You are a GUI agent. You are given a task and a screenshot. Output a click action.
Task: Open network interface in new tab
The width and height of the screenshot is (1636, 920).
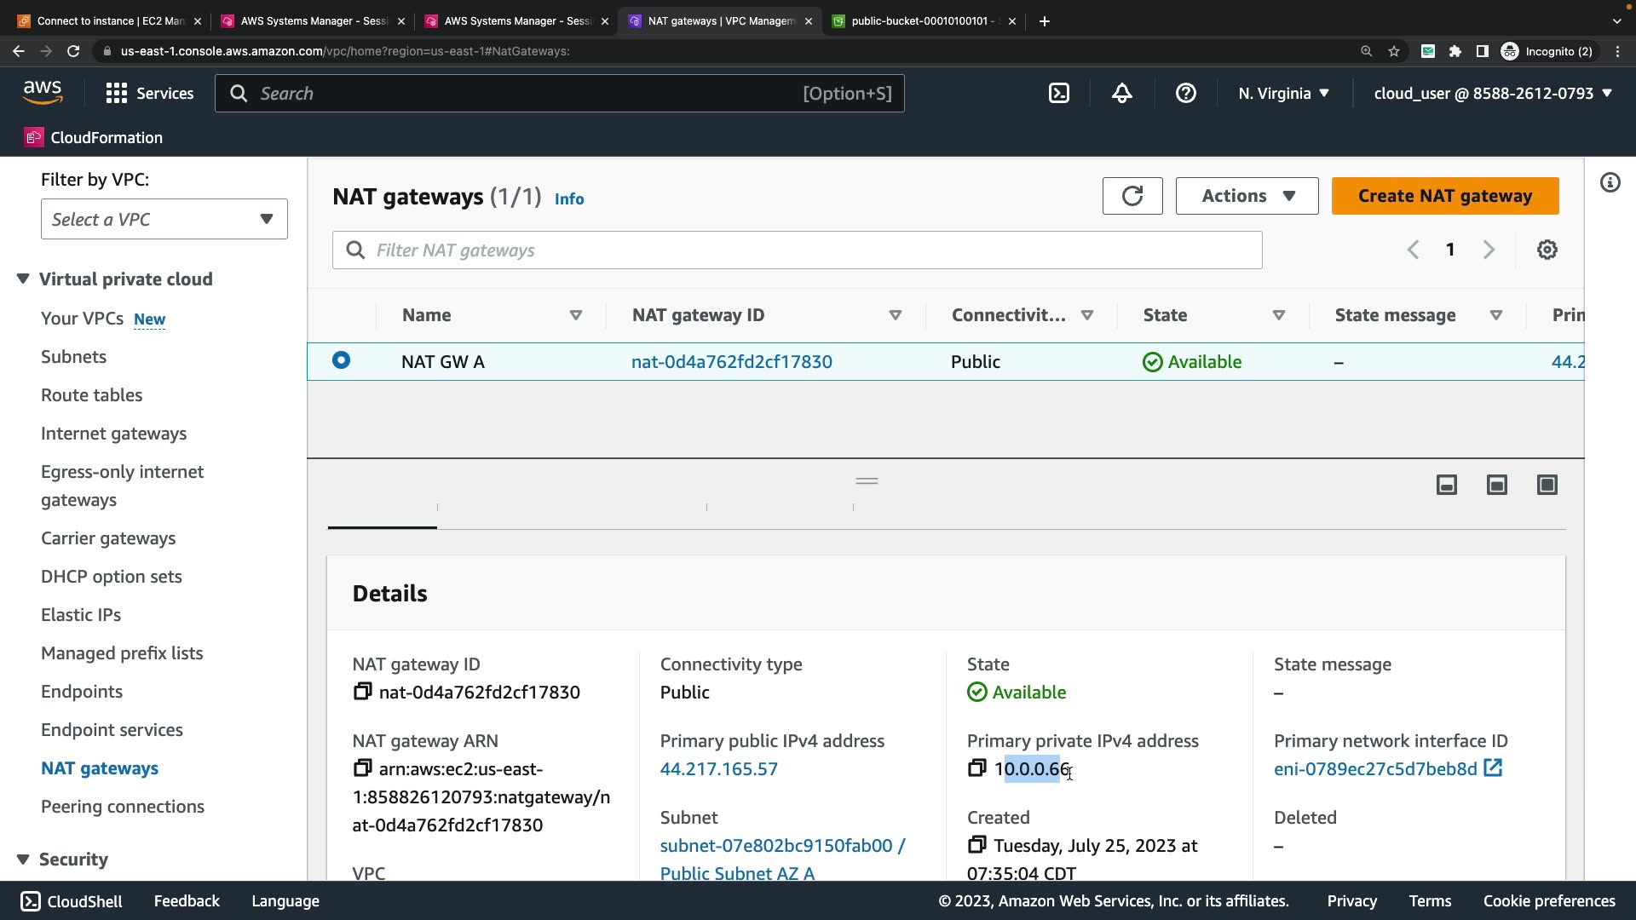1493,768
